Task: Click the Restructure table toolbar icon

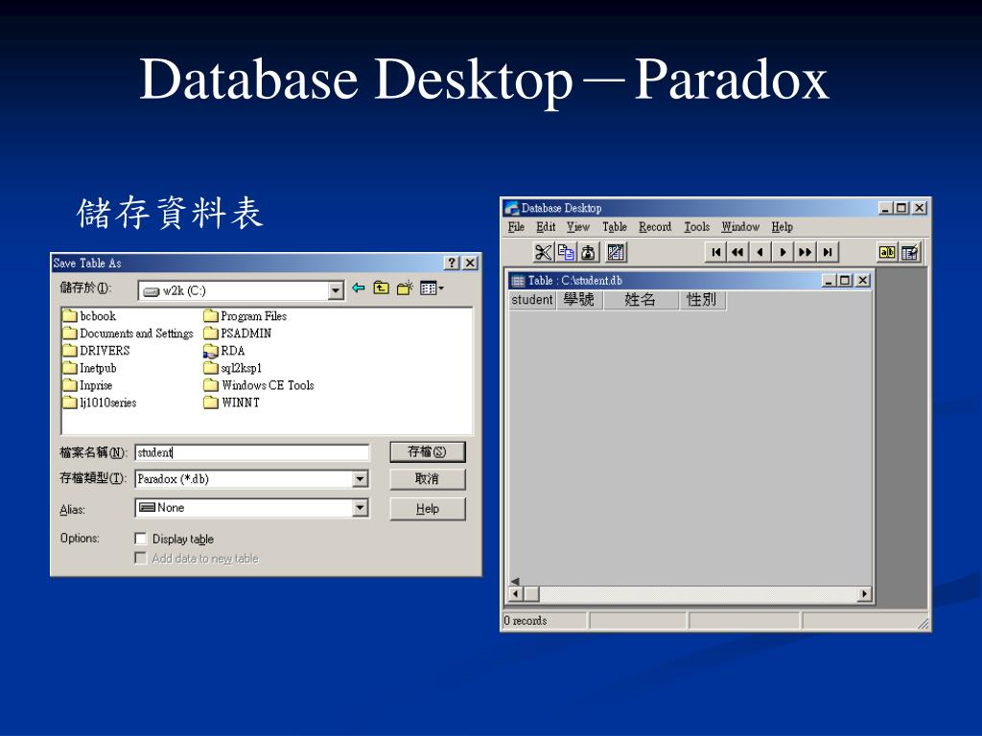Action: (616, 252)
